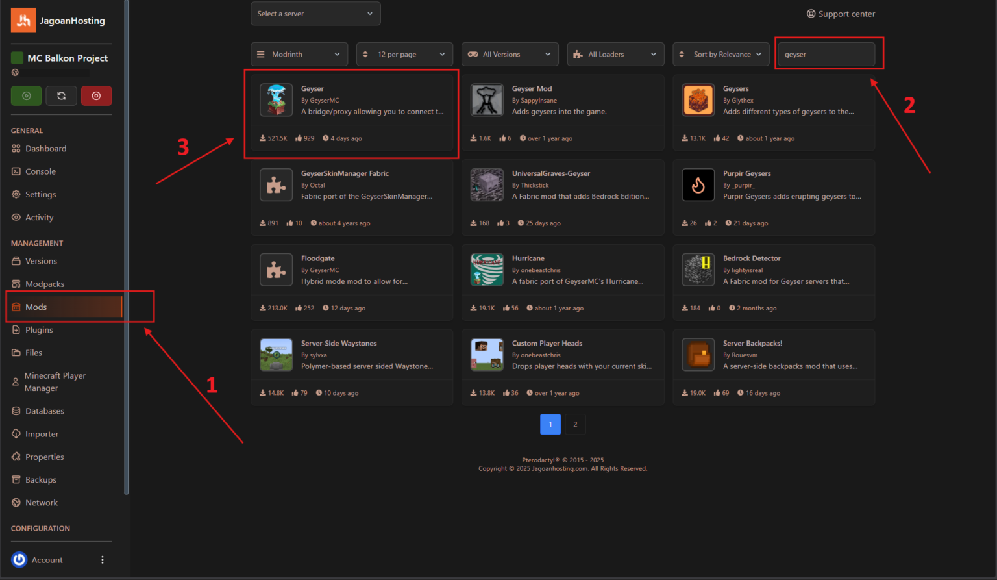Open the Support center link
997x580 pixels.
pyautogui.click(x=841, y=14)
